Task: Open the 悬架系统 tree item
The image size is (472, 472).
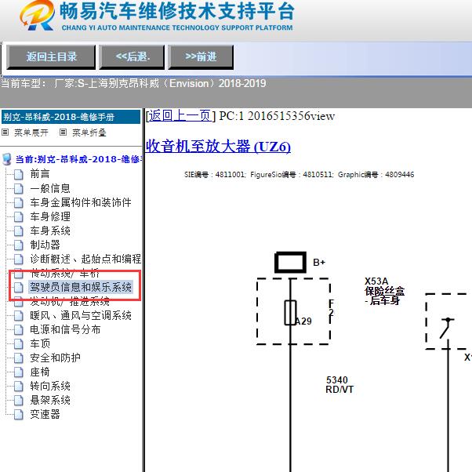Action: pos(50,400)
